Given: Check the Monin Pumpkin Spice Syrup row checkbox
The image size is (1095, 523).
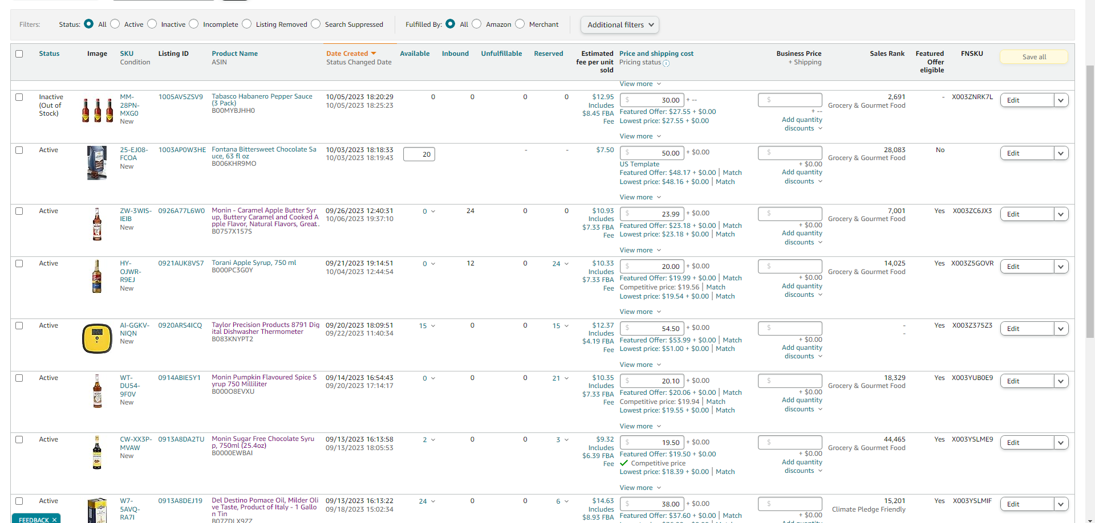Looking at the screenshot, I should pos(19,378).
